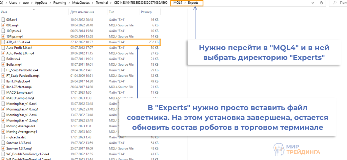Select the Boiler.mq4 file icon

(x=4, y=65)
